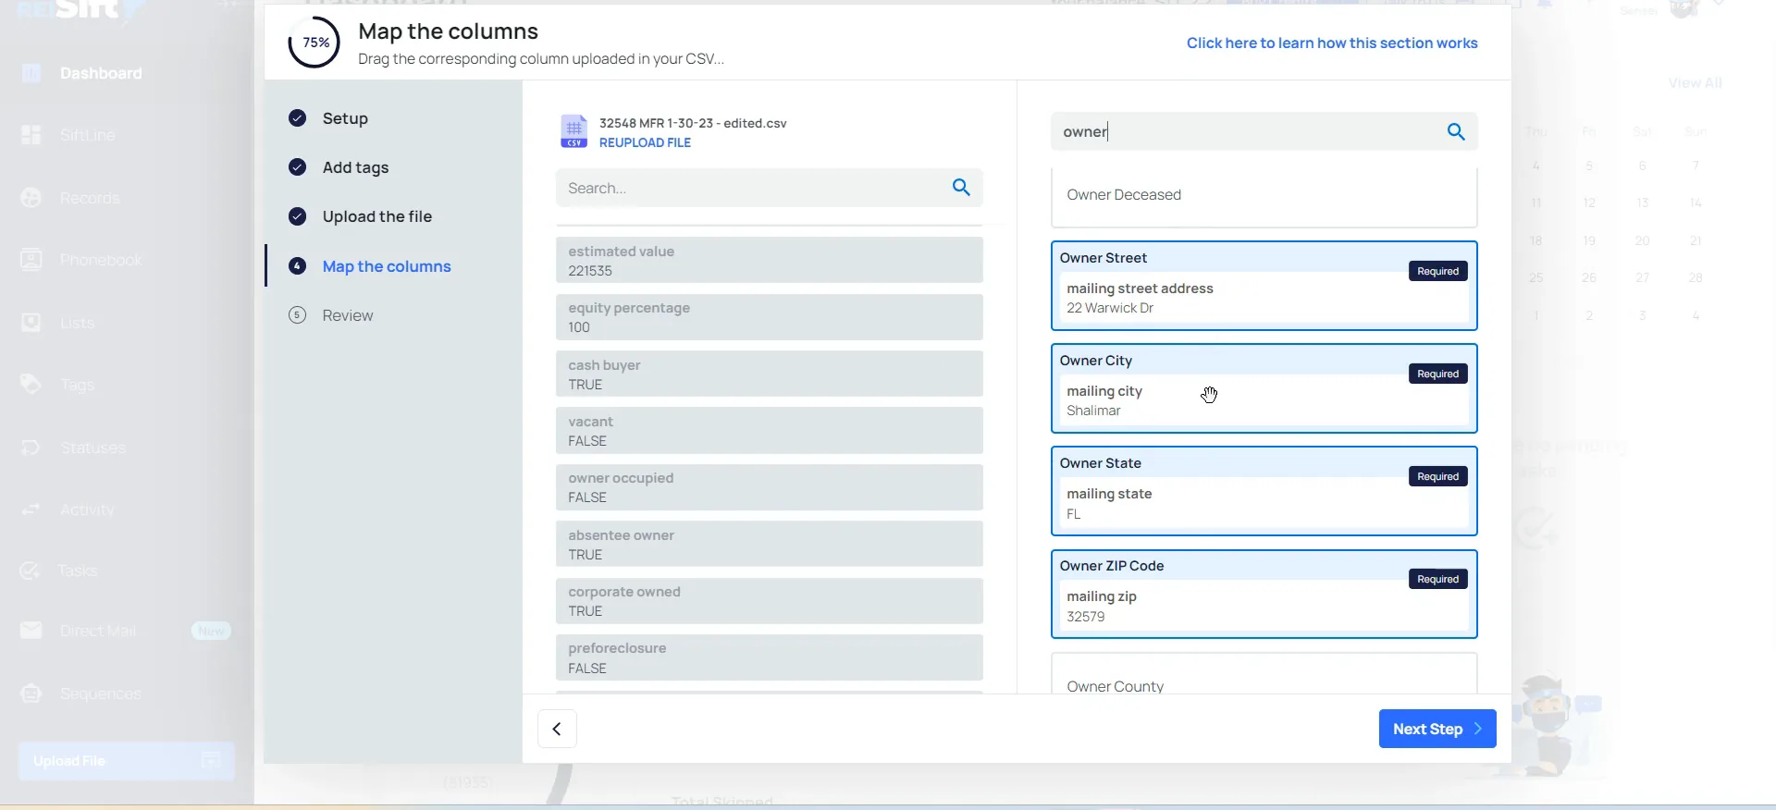Click the step 4 circle icon

point(297,266)
